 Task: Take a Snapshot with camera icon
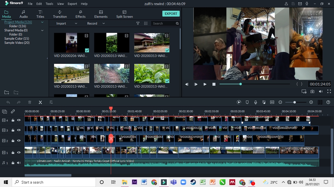click(x=312, y=91)
